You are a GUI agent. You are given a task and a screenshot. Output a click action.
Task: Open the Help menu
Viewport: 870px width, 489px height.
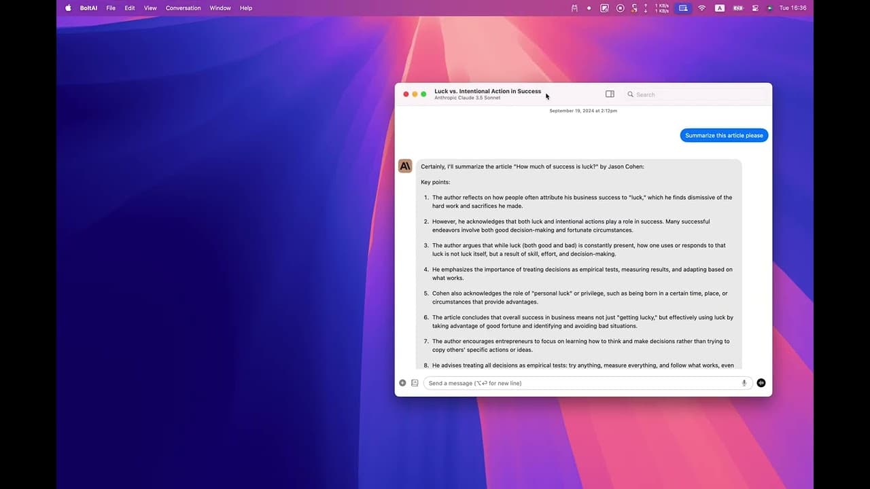pos(246,8)
